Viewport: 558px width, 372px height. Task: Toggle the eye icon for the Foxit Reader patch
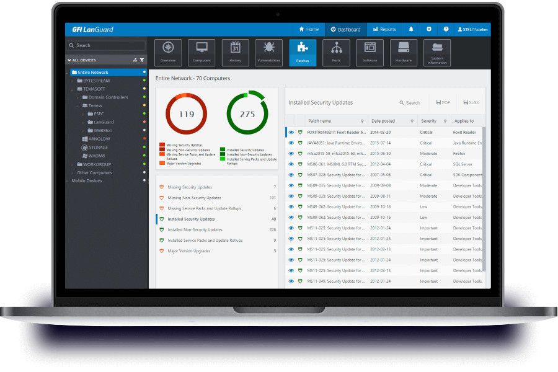291,132
